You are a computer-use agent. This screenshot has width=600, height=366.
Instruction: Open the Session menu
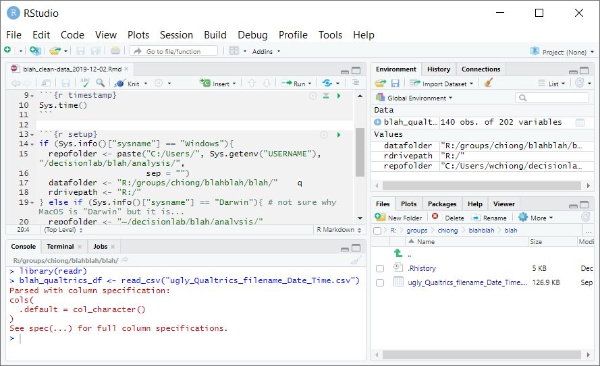coord(176,35)
